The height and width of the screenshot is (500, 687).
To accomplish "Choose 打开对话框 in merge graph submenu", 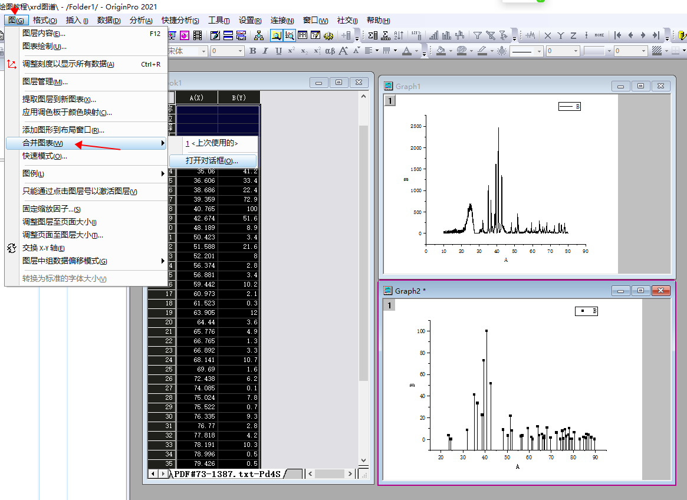I will [212, 161].
